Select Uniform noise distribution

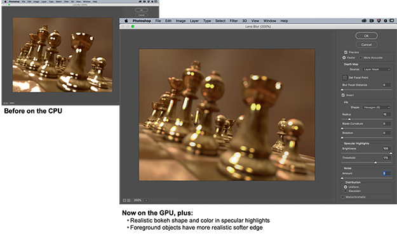coord(346,187)
